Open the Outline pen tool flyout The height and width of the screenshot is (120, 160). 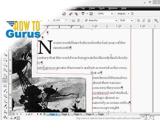pyautogui.click(x=5, y=111)
